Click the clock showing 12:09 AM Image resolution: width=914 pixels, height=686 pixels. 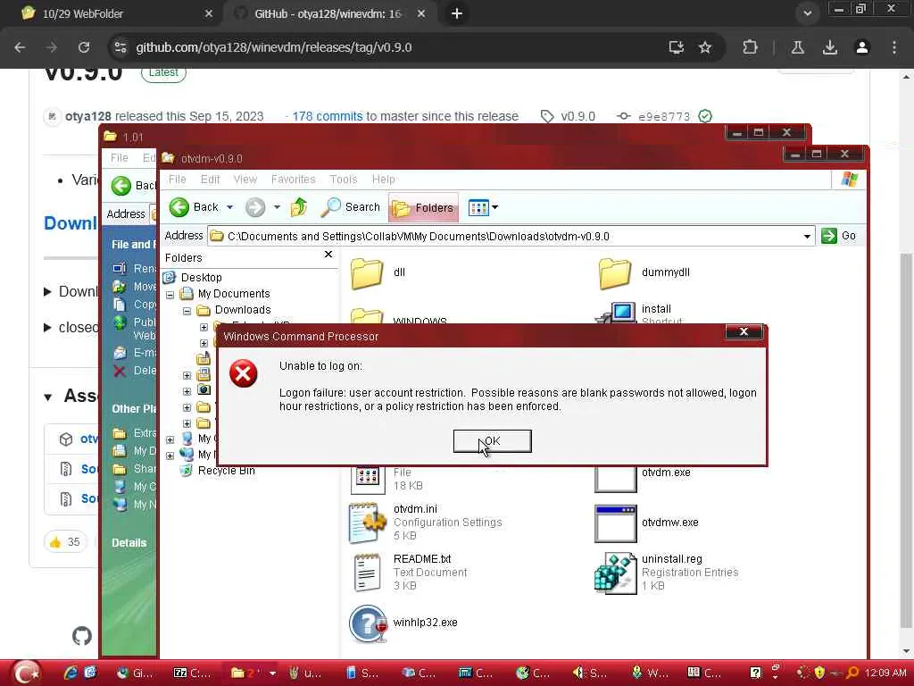click(885, 673)
